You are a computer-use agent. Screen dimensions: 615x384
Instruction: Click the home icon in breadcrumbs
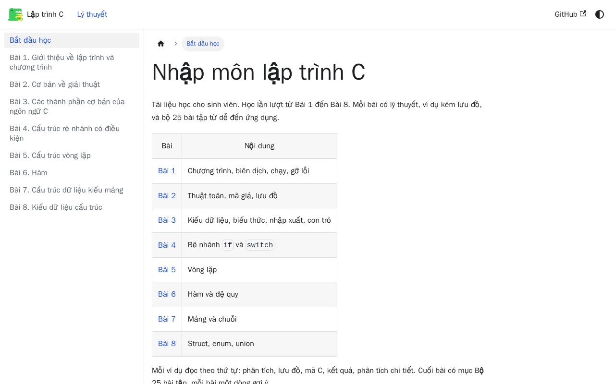(161, 44)
